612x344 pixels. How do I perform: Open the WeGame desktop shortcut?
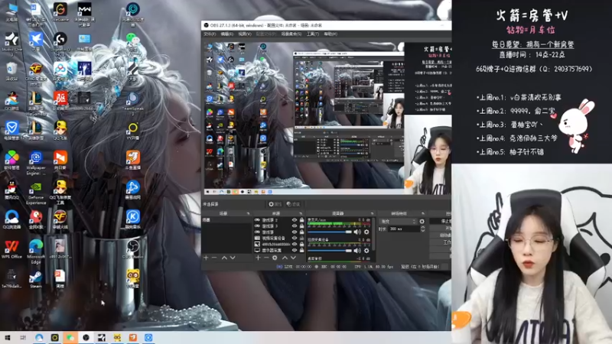tap(60, 12)
